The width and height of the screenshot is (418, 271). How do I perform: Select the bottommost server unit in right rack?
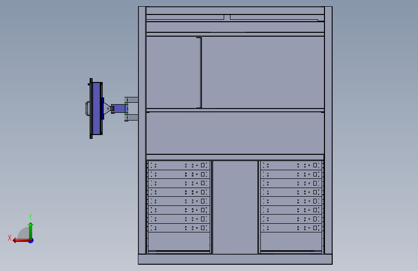pyautogui.click(x=291, y=228)
